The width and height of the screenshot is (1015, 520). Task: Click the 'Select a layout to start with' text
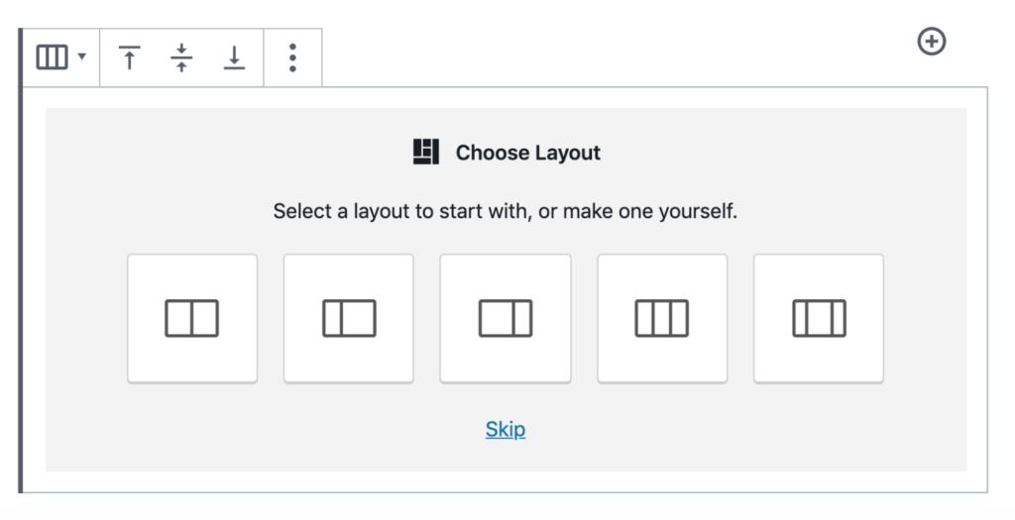505,211
